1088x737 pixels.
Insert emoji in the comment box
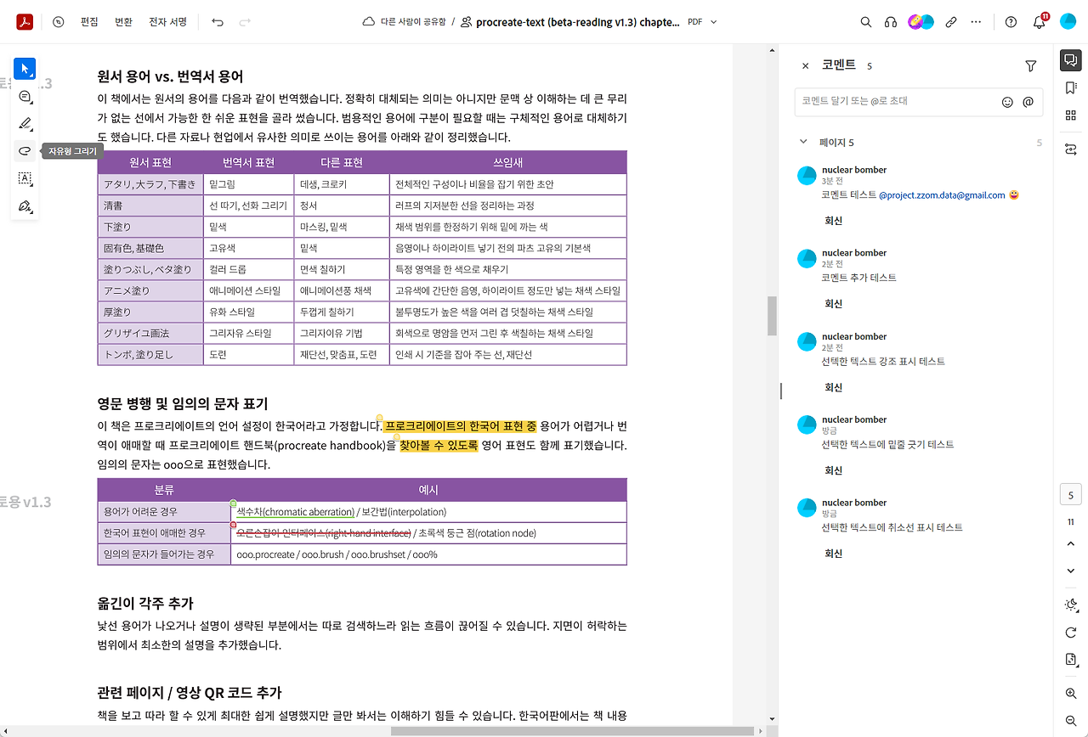coord(1007,102)
